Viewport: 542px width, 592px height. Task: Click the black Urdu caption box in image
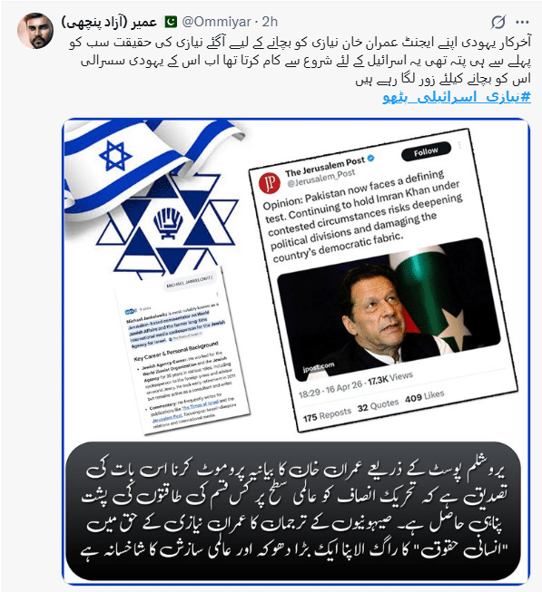(x=293, y=510)
